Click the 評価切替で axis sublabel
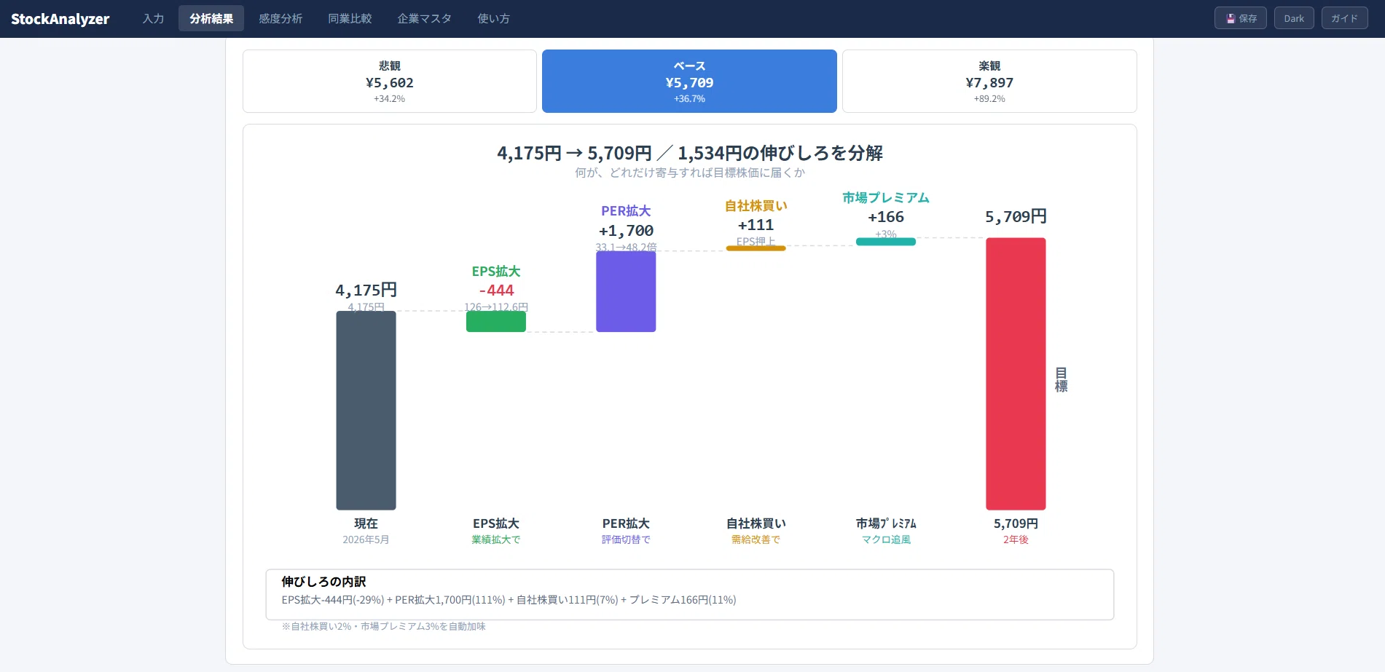1385x672 pixels. (x=626, y=539)
